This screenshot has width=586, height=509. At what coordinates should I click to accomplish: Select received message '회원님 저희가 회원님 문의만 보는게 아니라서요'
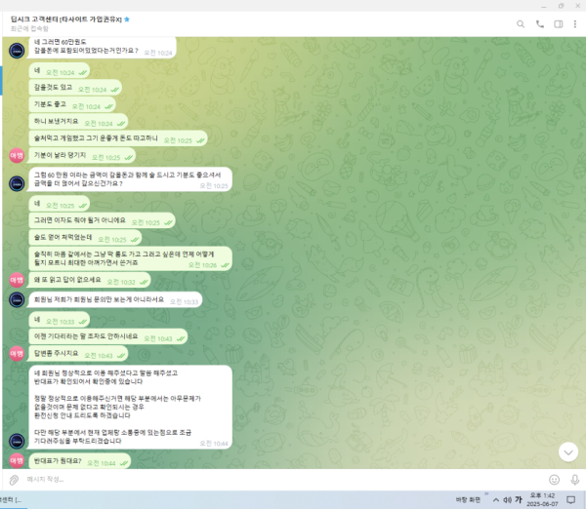coord(115,299)
